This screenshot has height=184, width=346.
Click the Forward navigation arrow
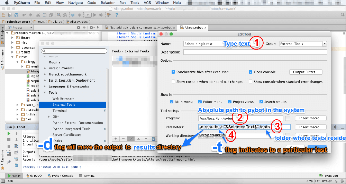(80, 15)
